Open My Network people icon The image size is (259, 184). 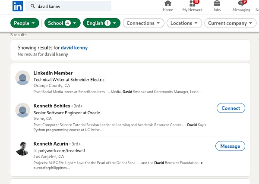[x=192, y=3]
